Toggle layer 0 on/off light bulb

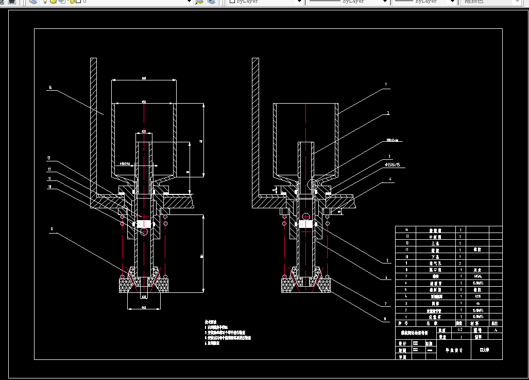[x=44, y=2]
